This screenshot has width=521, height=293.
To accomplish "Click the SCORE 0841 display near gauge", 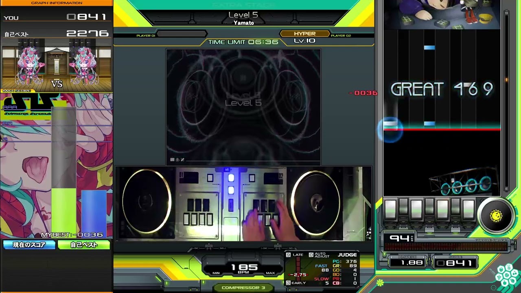I will click(x=455, y=262).
